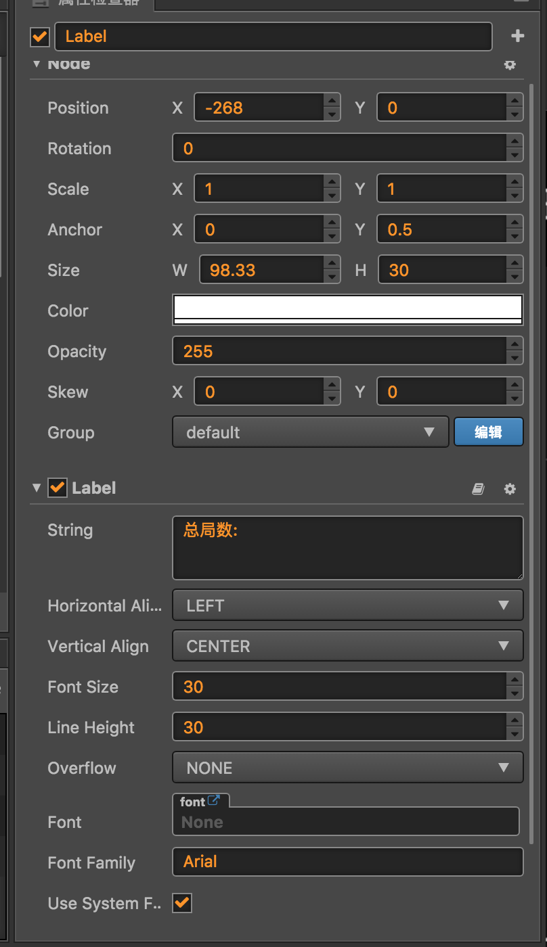Click the blue 编辑 group edit button

tap(488, 432)
